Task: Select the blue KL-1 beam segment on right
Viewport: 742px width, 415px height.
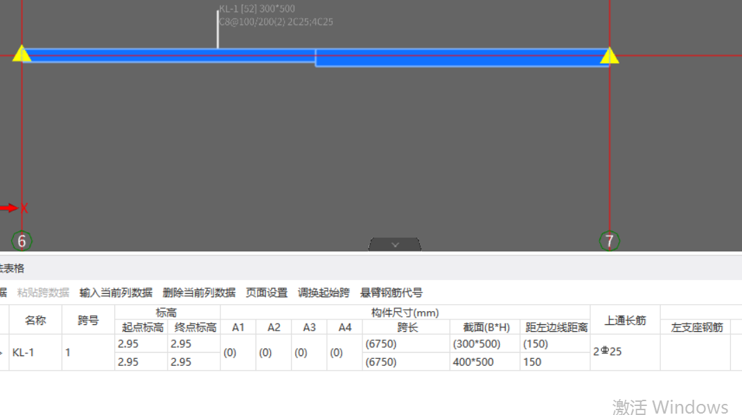Action: click(x=462, y=58)
